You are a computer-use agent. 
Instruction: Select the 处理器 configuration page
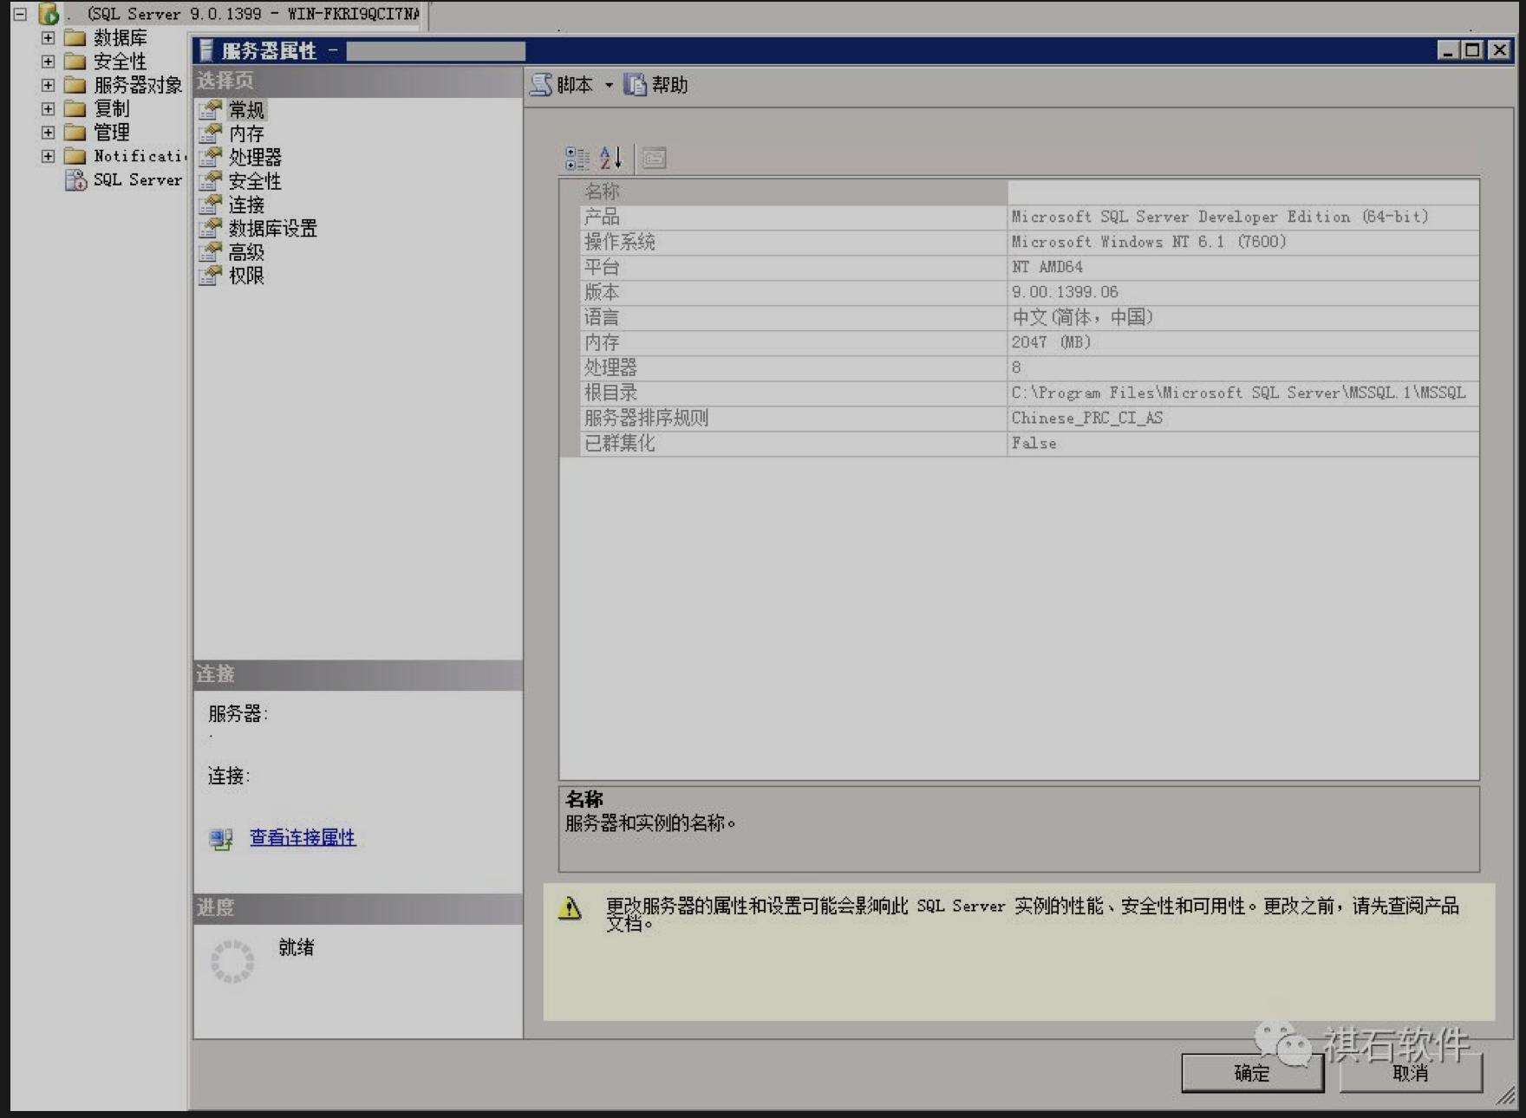click(258, 158)
